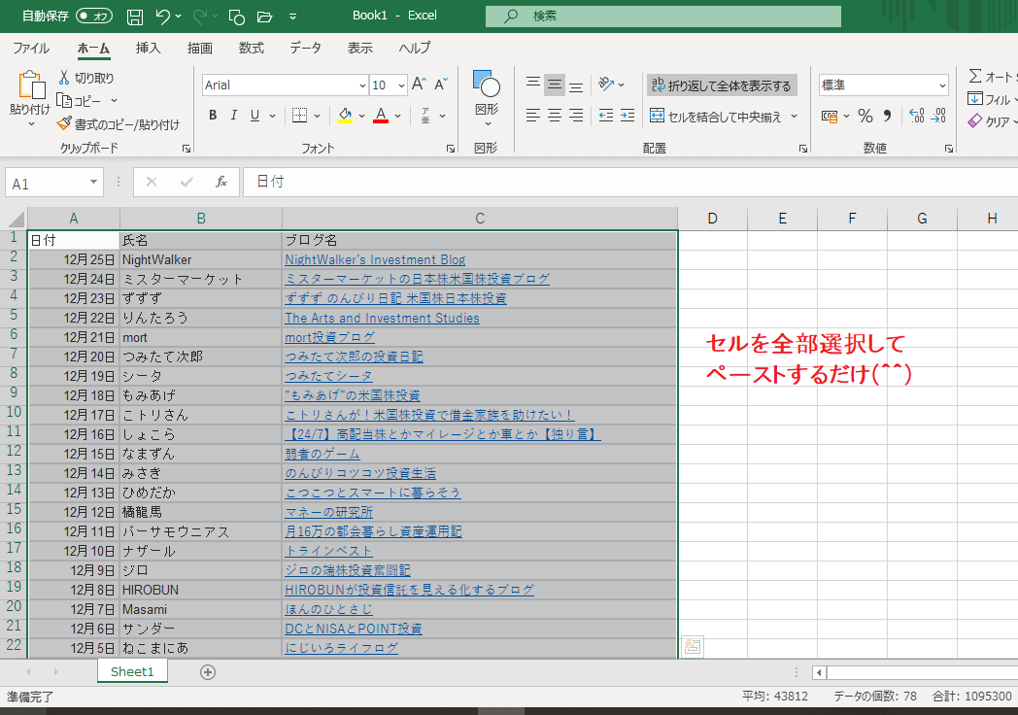Toggle middle vertical alignment
This screenshot has height=715, width=1018.
click(x=555, y=85)
